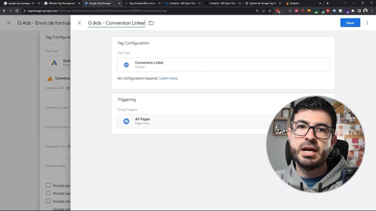376x211 pixels.
Task: Click the webcam presenter video overlay
Action: tap(315, 144)
